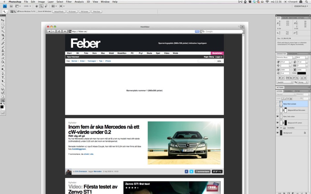Select the Move tool
This screenshot has height=194, width=311.
click(x=3, y=20)
